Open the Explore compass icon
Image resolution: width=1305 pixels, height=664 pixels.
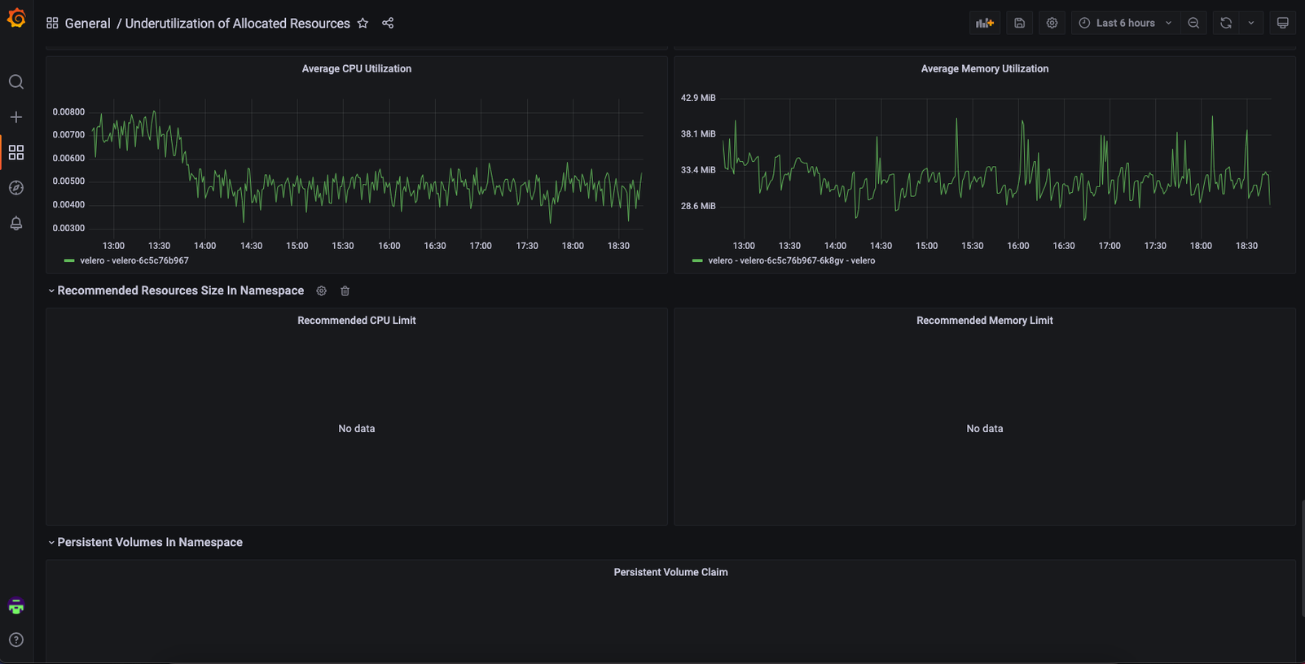pos(16,188)
